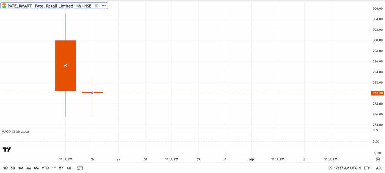This screenshot has width=385, height=173.
Task: Click marker dot on the small candle
Action: pos(92,93)
